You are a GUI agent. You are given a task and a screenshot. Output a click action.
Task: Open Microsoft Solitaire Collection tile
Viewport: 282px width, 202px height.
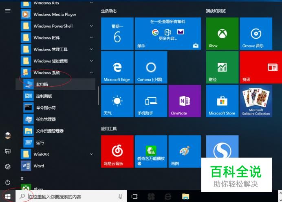coord(256,101)
